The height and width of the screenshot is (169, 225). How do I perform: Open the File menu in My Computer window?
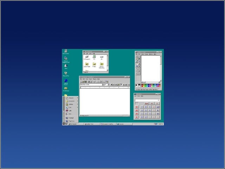[x=84, y=54]
